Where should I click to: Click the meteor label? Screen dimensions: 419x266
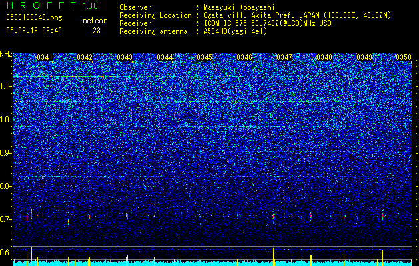[x=95, y=21]
